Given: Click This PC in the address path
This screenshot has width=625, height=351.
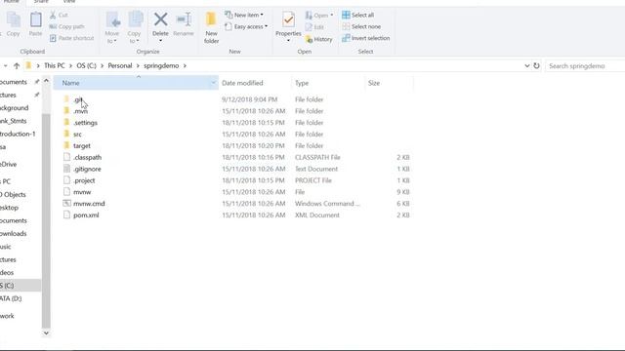Looking at the screenshot, I should (55, 65).
